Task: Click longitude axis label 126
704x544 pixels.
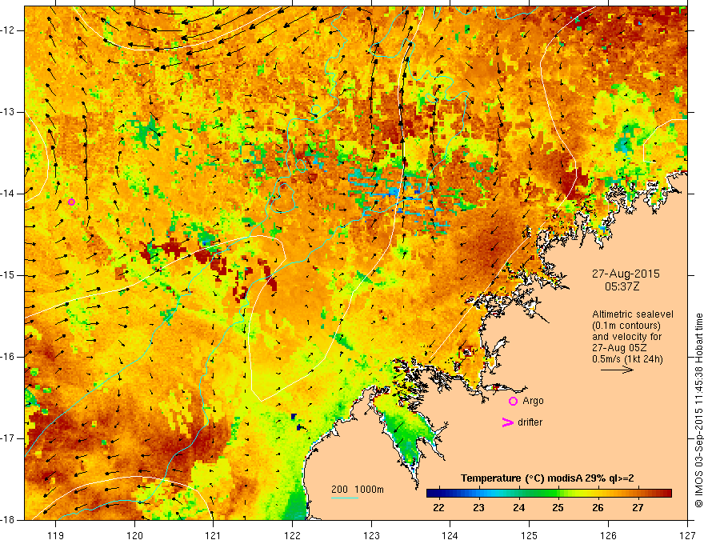Action: pyautogui.click(x=608, y=535)
